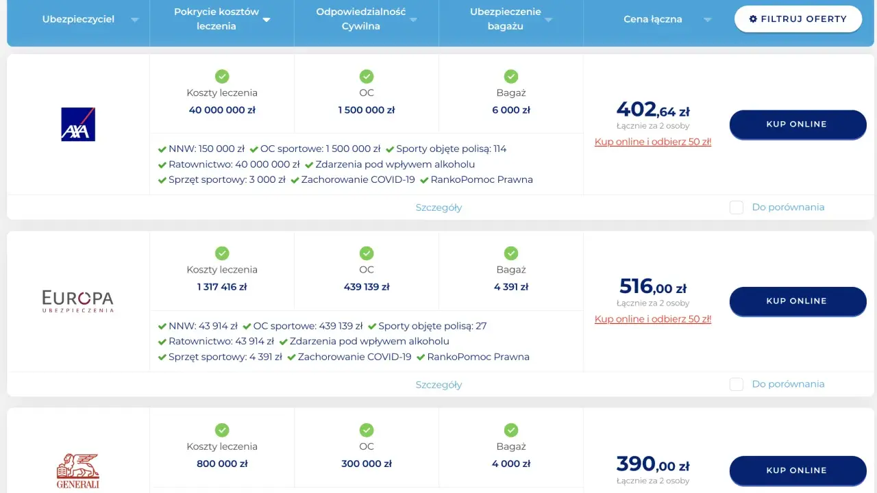
Task: Sort by Ubezpieczenie bagażu arrow
Action: (548, 20)
